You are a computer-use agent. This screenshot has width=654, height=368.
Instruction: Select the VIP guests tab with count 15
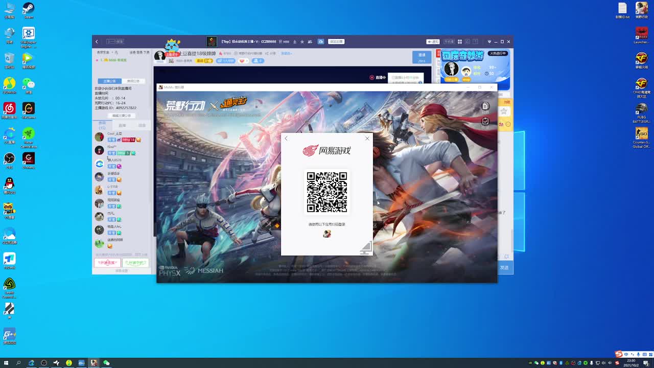pyautogui.click(x=102, y=125)
